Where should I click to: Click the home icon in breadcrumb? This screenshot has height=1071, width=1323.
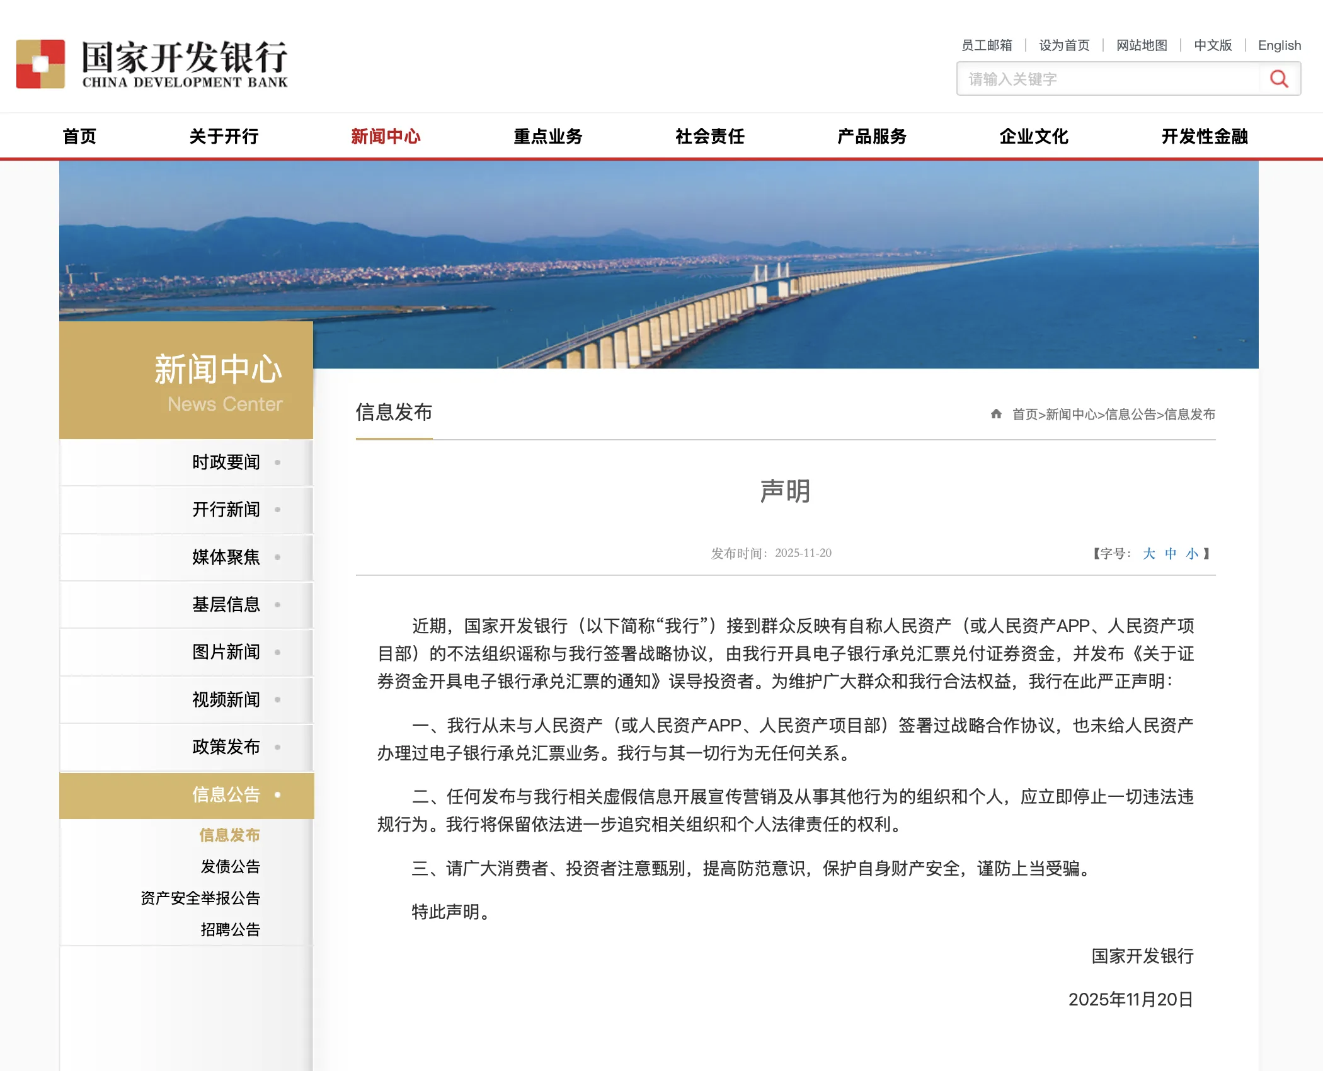[996, 414]
